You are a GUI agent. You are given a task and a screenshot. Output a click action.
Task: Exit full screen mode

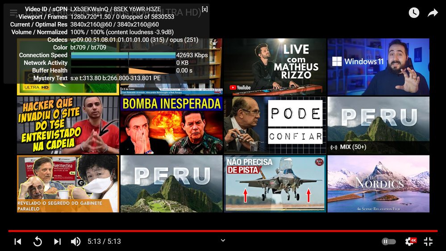[428, 242]
